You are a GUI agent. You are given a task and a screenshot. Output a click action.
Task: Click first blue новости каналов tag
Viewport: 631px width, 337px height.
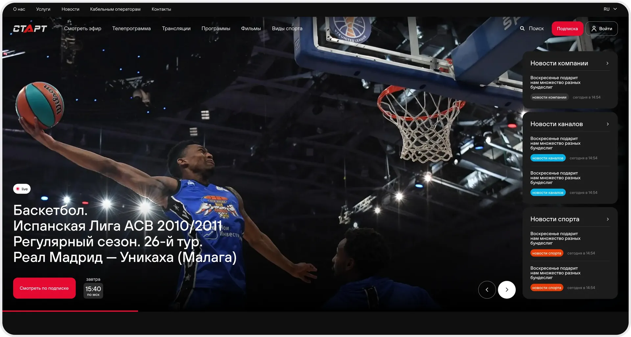(548, 158)
